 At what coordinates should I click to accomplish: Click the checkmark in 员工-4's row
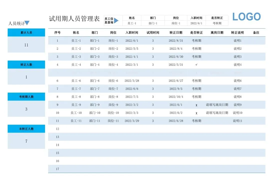[x=196, y=64]
